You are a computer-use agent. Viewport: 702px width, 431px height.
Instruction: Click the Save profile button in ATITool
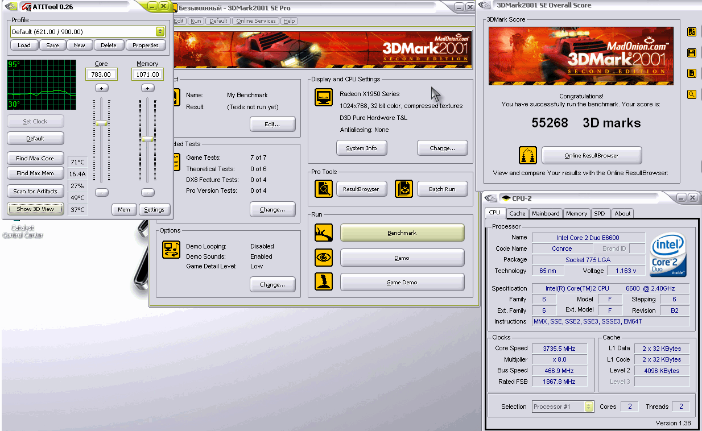click(52, 45)
